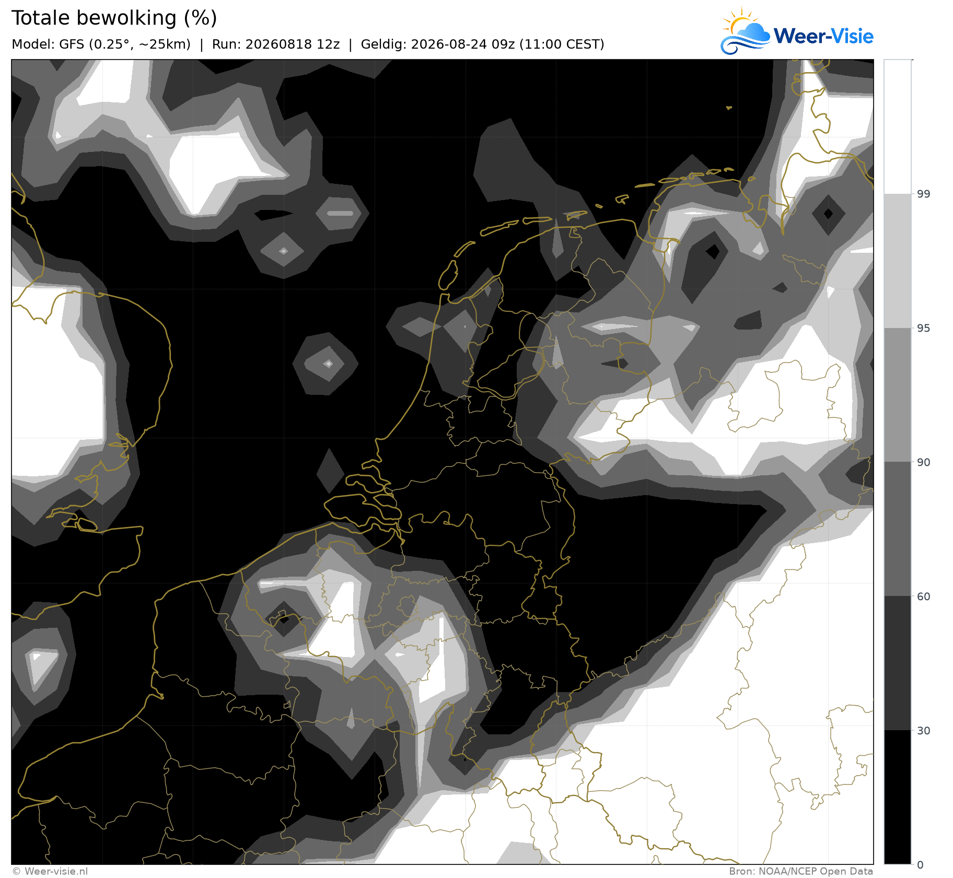Select the dark gray 60-90% colorbar segment
This screenshot has width=953, height=878.
[898, 529]
